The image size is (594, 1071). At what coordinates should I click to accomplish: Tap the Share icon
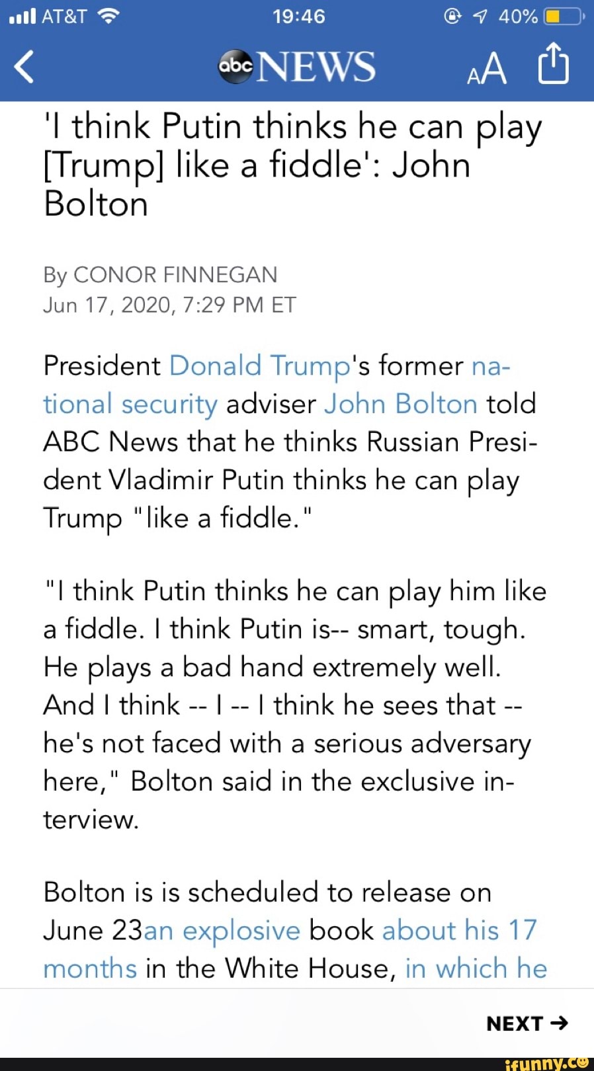click(x=552, y=65)
